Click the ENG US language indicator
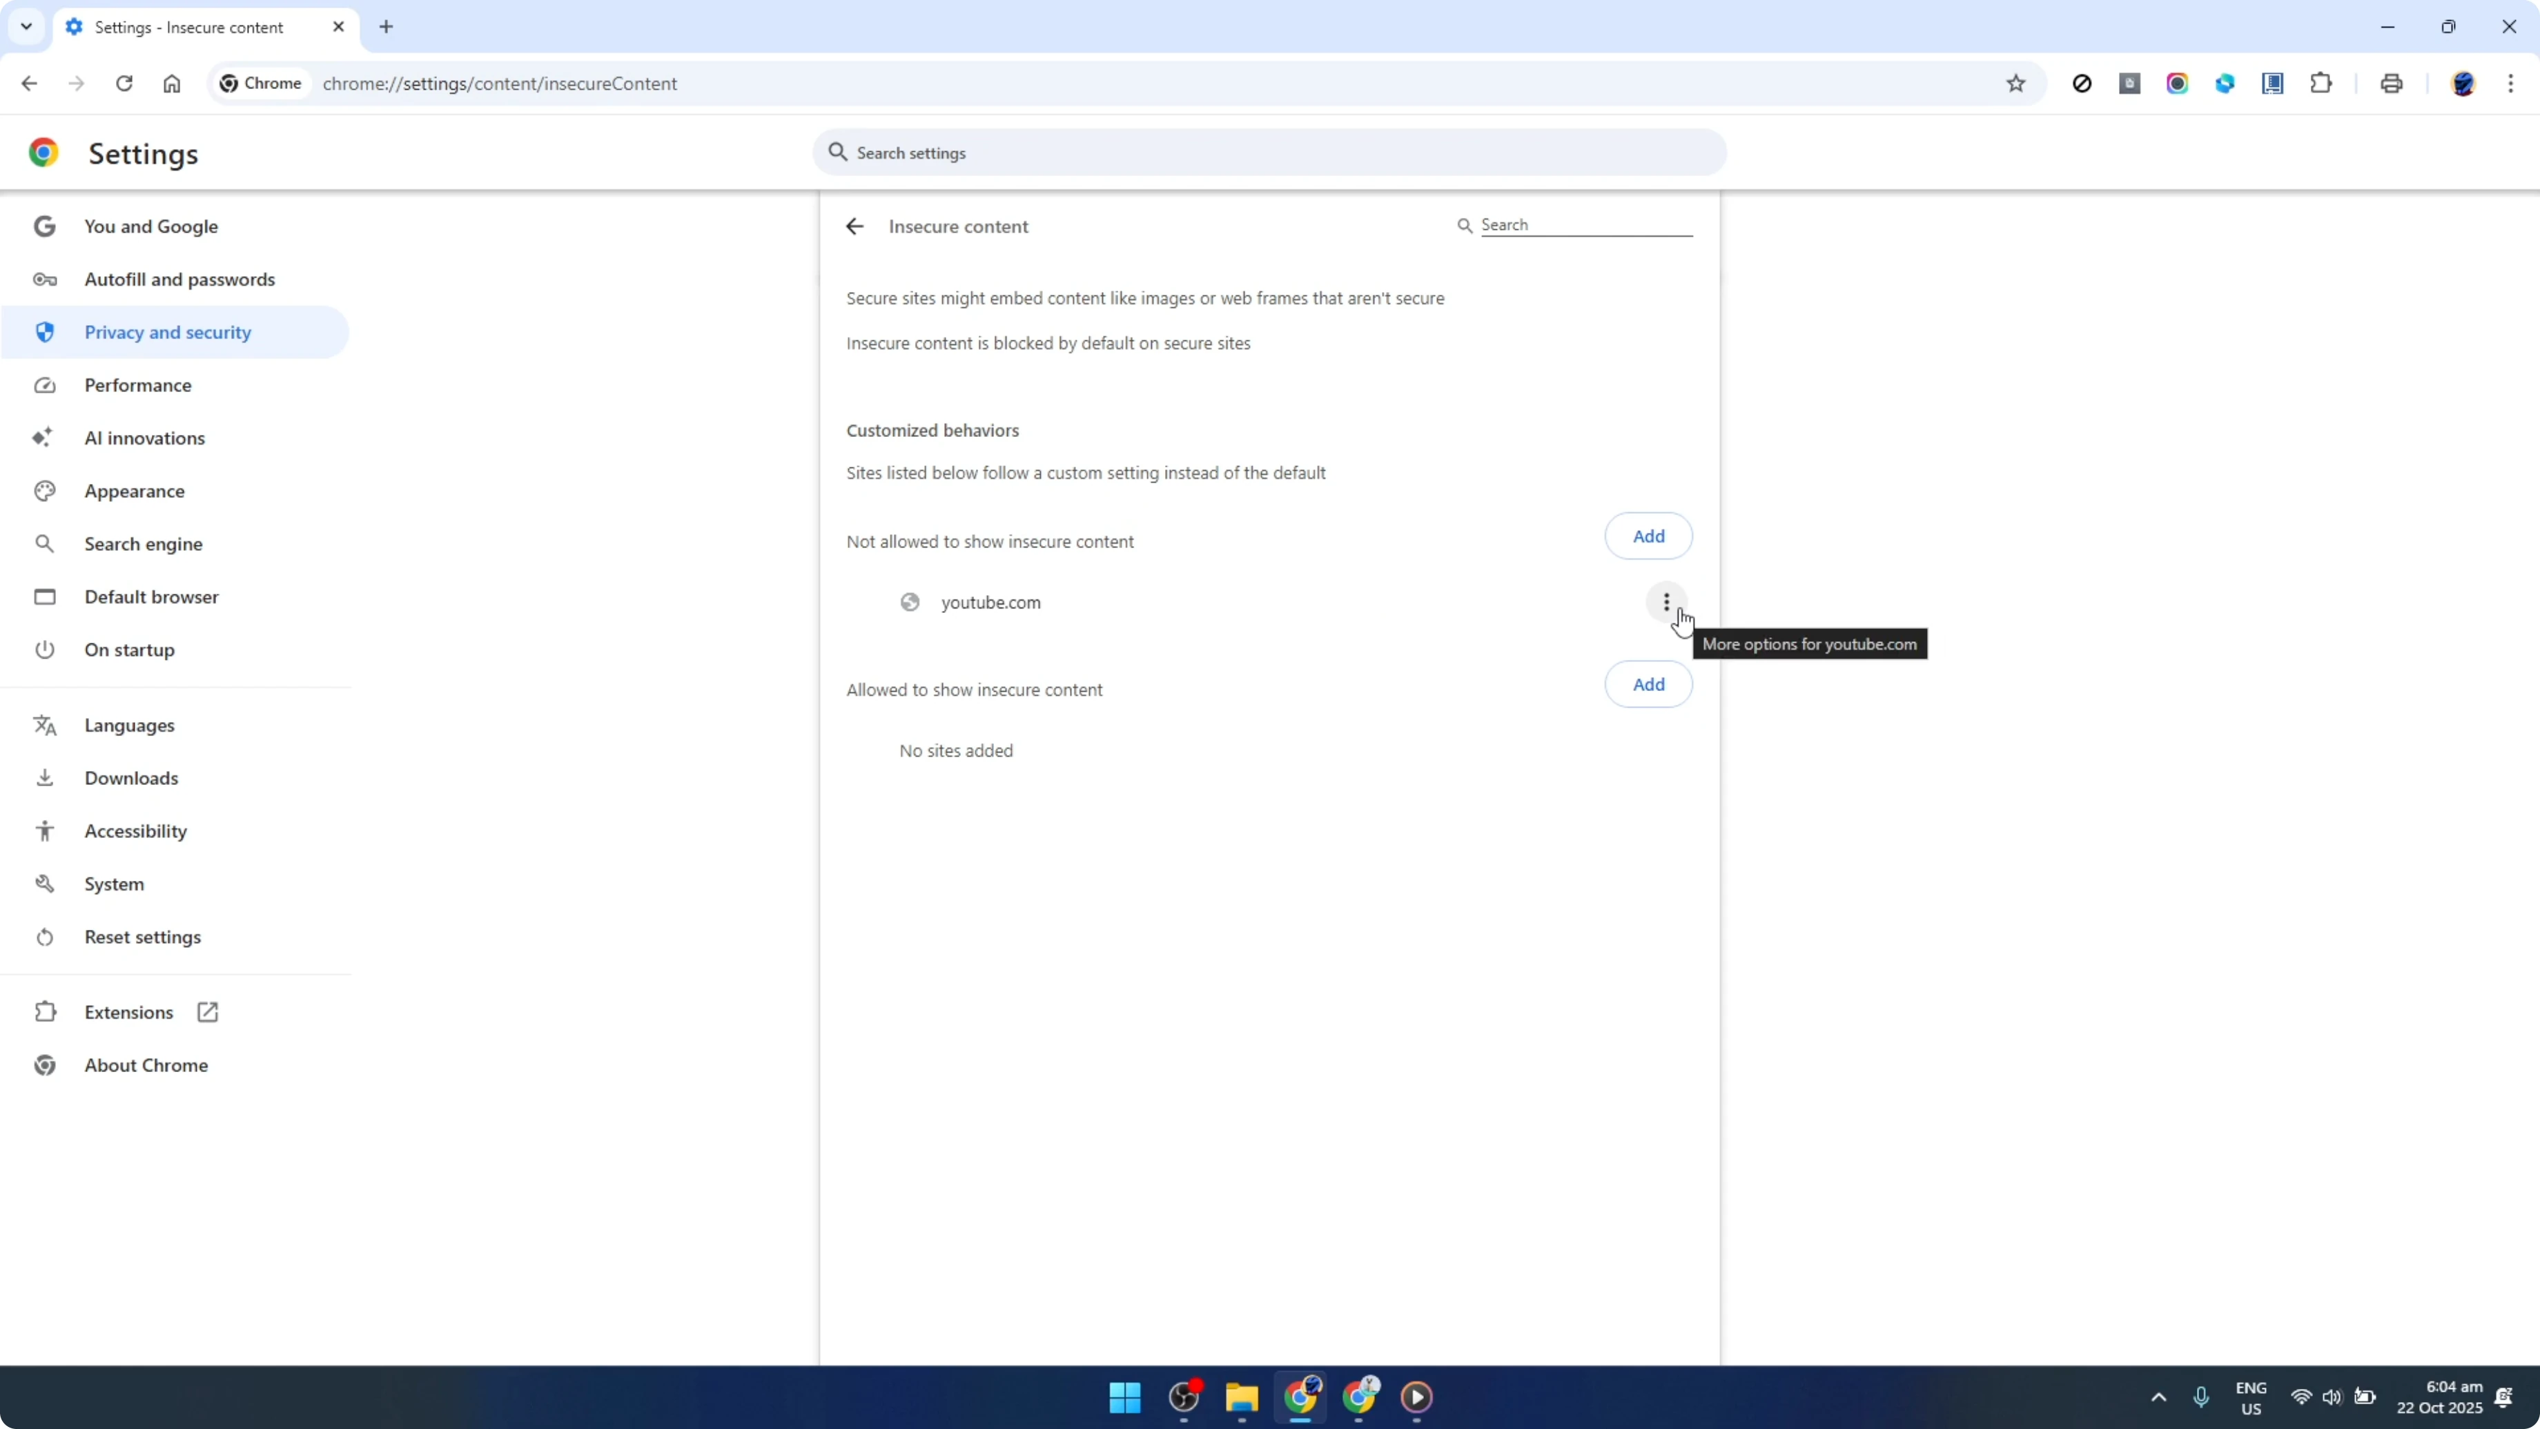Image resolution: width=2540 pixels, height=1429 pixels. point(2251,1397)
